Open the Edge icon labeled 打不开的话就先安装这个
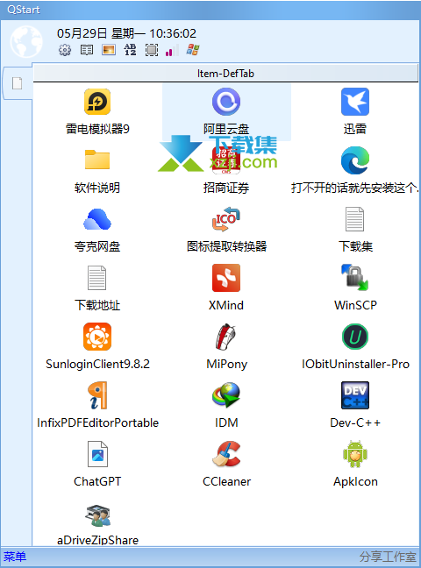This screenshot has width=421, height=568. pos(355,160)
